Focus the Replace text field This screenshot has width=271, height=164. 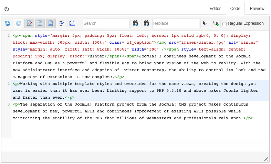coord(175,23)
